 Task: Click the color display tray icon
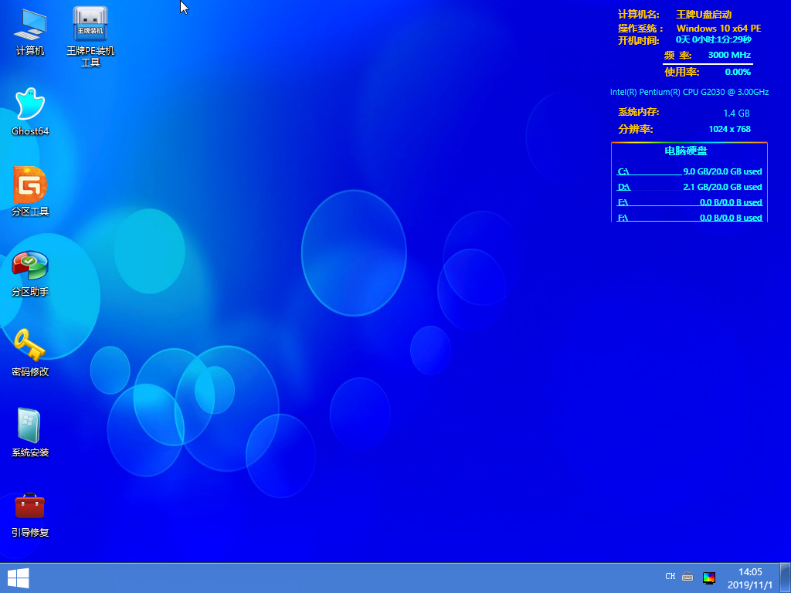coord(709,578)
